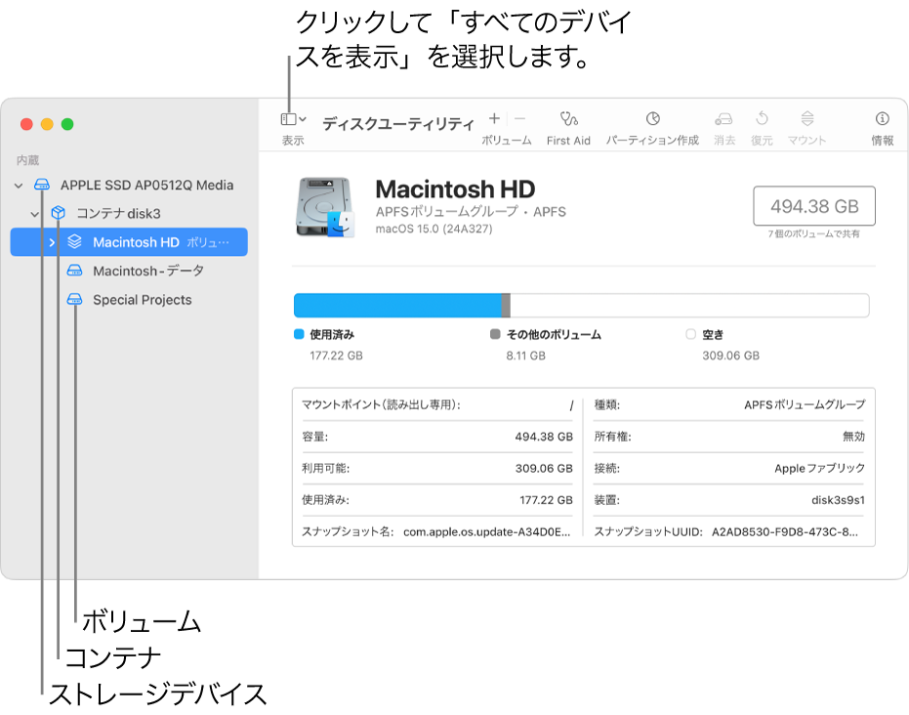Click the gray その他のボリューム legend swatch
The image size is (909, 715).
495,334
